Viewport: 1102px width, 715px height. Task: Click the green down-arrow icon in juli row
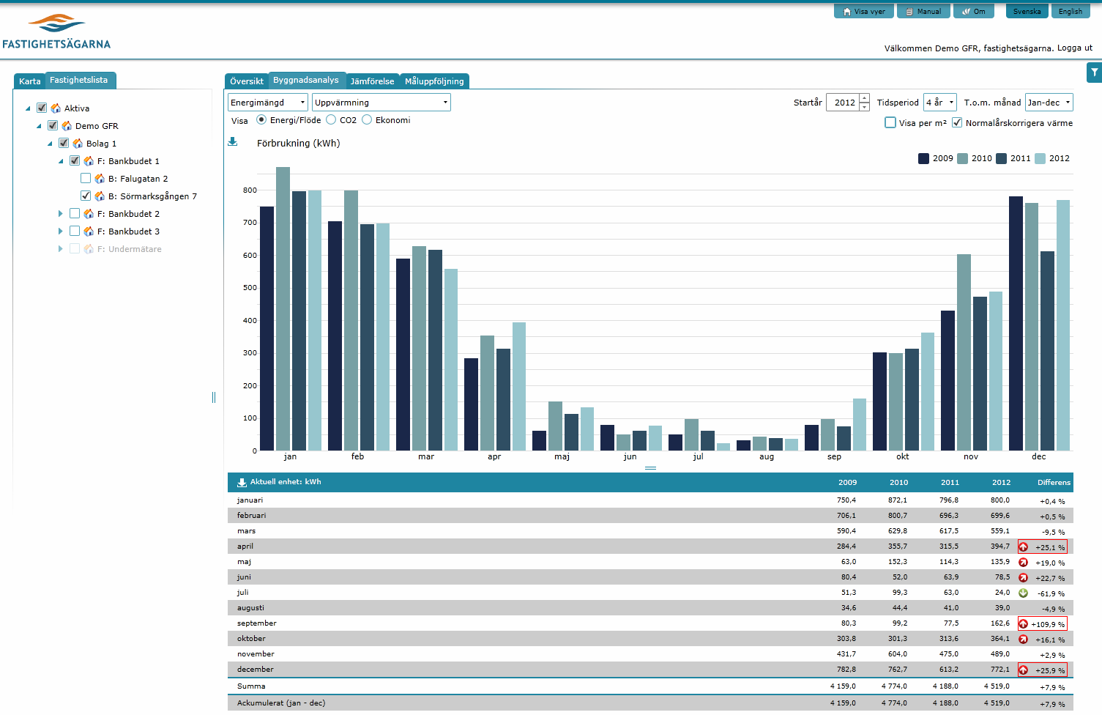[1024, 593]
